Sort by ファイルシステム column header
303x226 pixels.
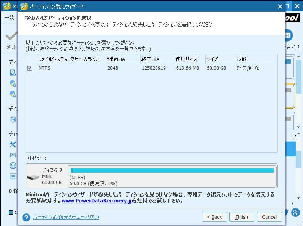click(x=52, y=59)
